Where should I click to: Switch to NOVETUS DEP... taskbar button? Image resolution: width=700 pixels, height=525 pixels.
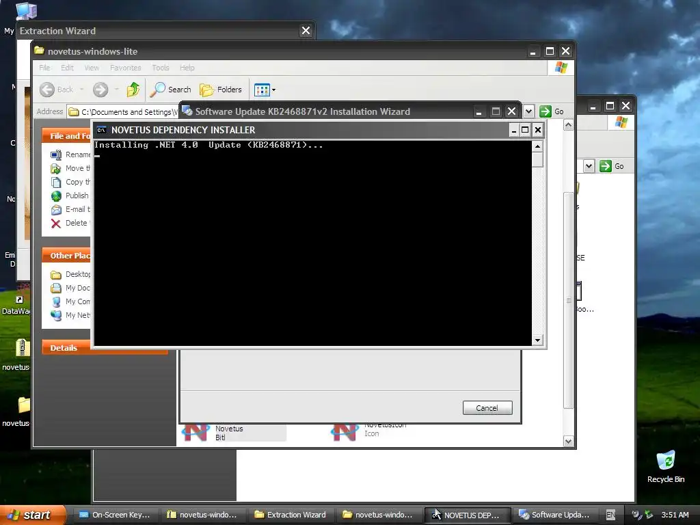click(466, 515)
